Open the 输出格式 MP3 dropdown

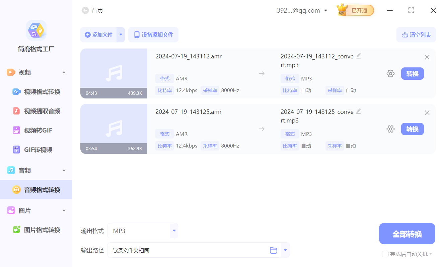pyautogui.click(x=174, y=230)
